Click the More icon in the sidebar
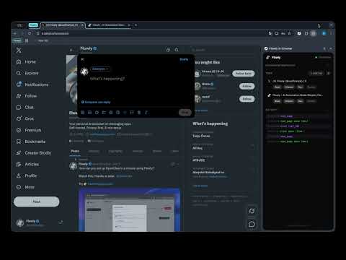The height and width of the screenshot is (260, 346). coord(19,187)
